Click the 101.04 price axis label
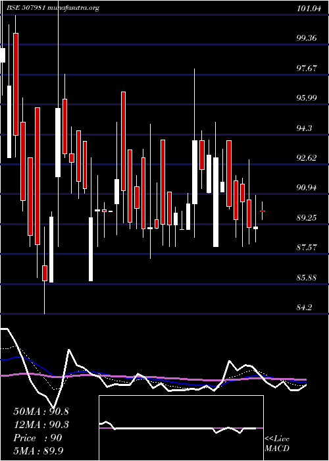The height and width of the screenshot is (461, 329). [x=309, y=9]
